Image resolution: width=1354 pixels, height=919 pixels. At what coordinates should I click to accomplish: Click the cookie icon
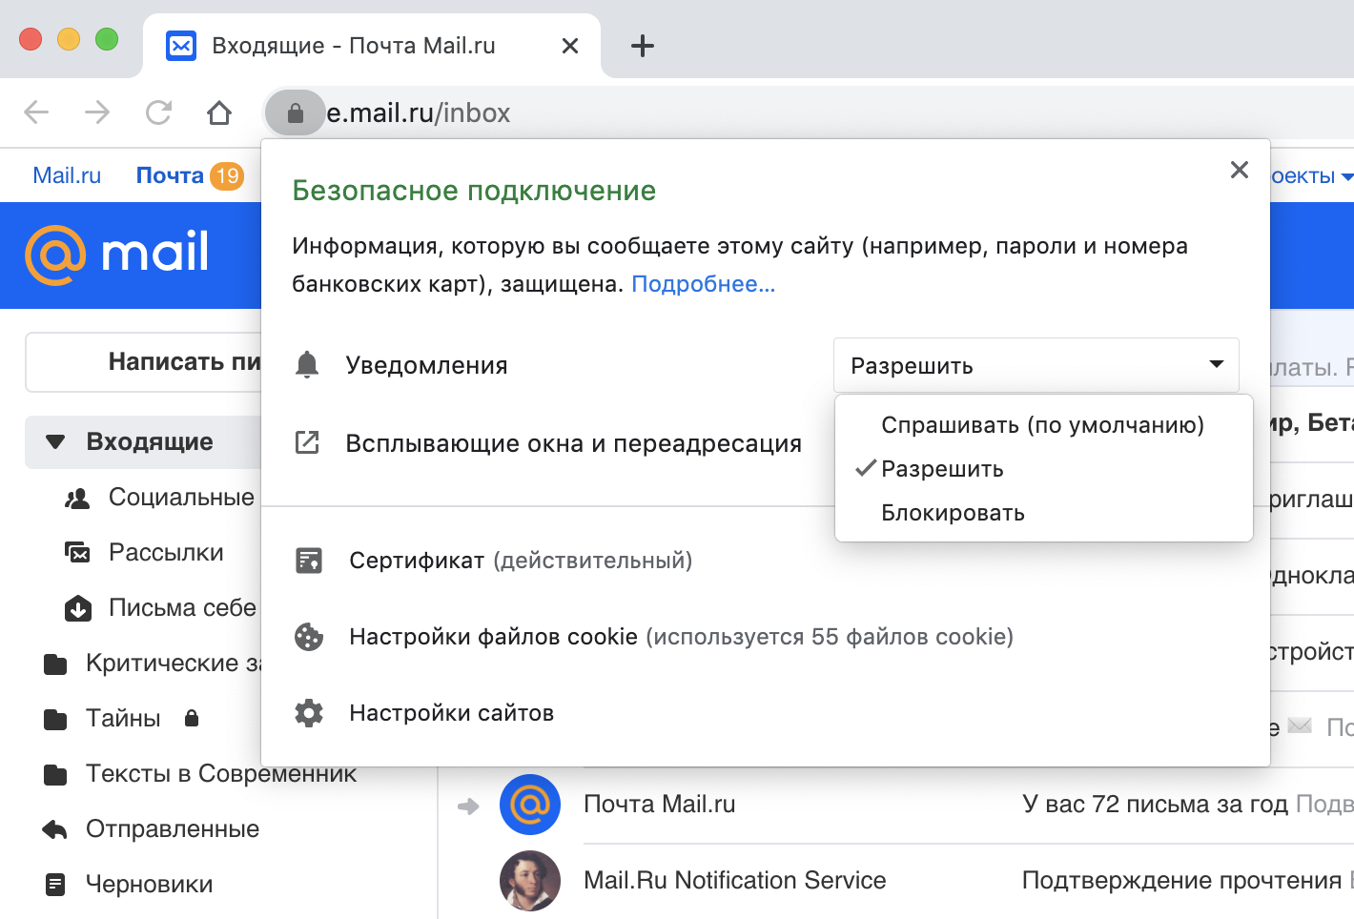point(309,637)
